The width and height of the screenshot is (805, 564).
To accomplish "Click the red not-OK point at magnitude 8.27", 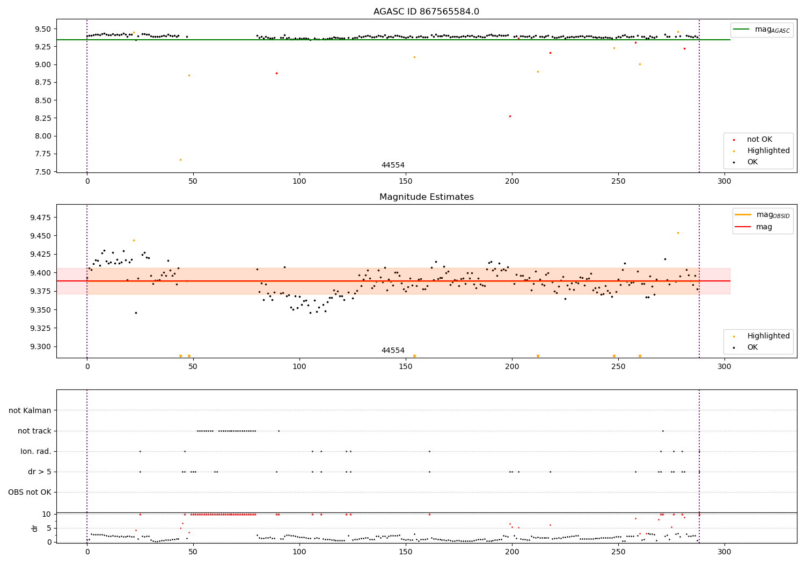I will (x=510, y=116).
